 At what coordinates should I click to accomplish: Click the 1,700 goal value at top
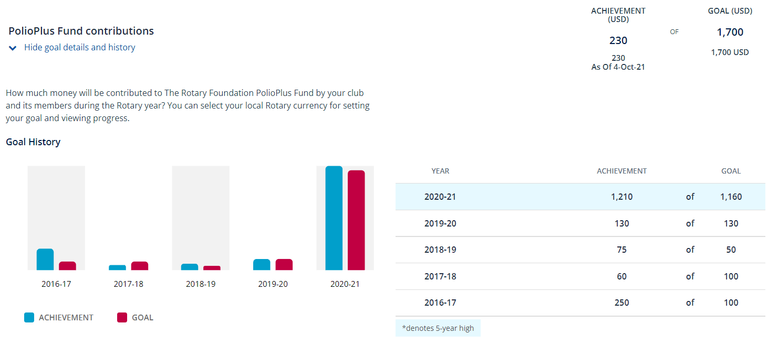coord(730,32)
